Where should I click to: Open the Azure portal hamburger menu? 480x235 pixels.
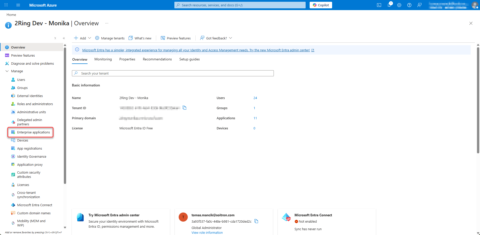point(18,5)
